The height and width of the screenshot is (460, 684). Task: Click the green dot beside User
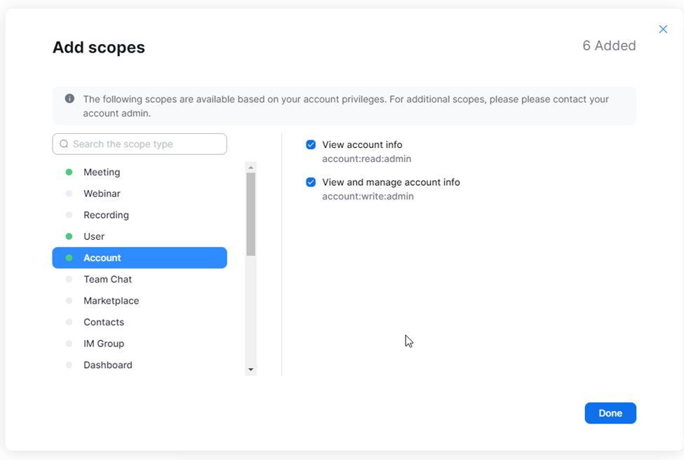pyautogui.click(x=69, y=236)
